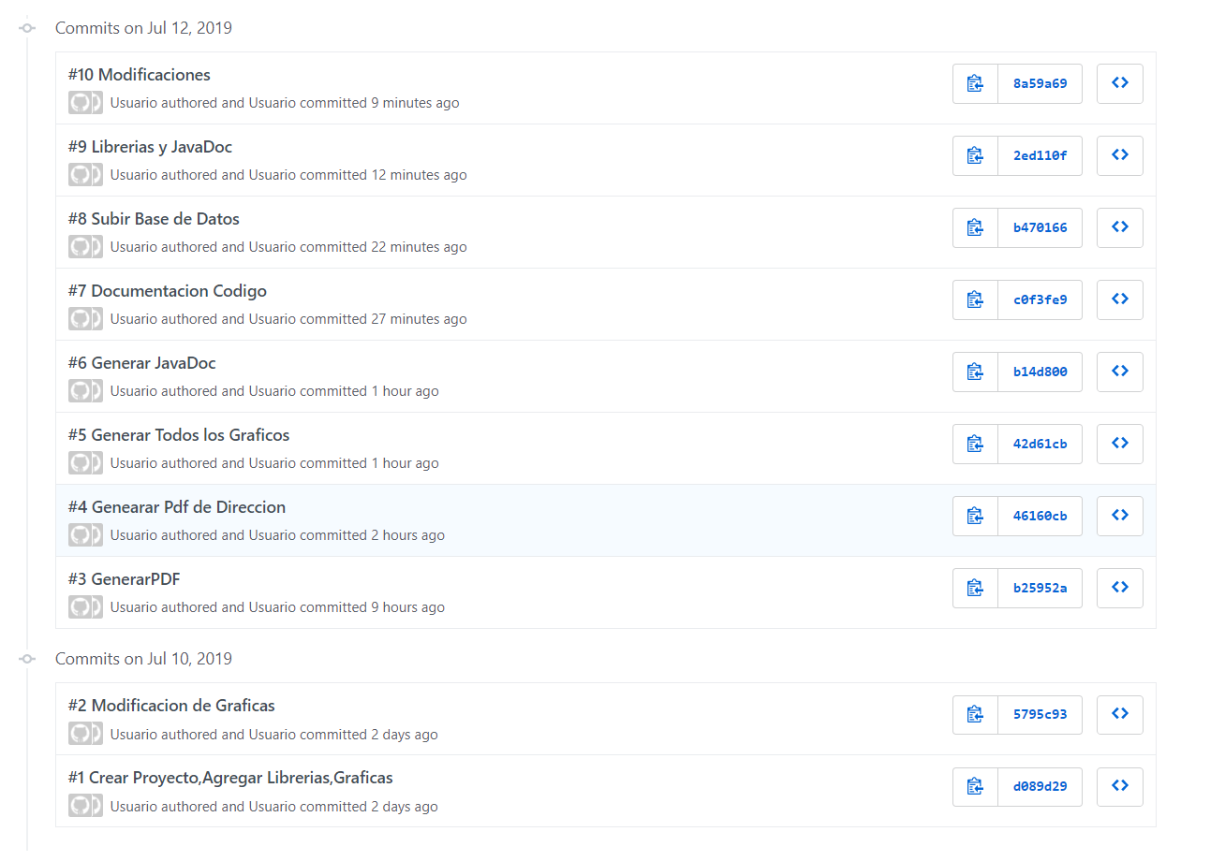The width and height of the screenshot is (1225, 861).
Task: Open '#5 Generar Todos los Graficos' commit title
Action: [179, 435]
